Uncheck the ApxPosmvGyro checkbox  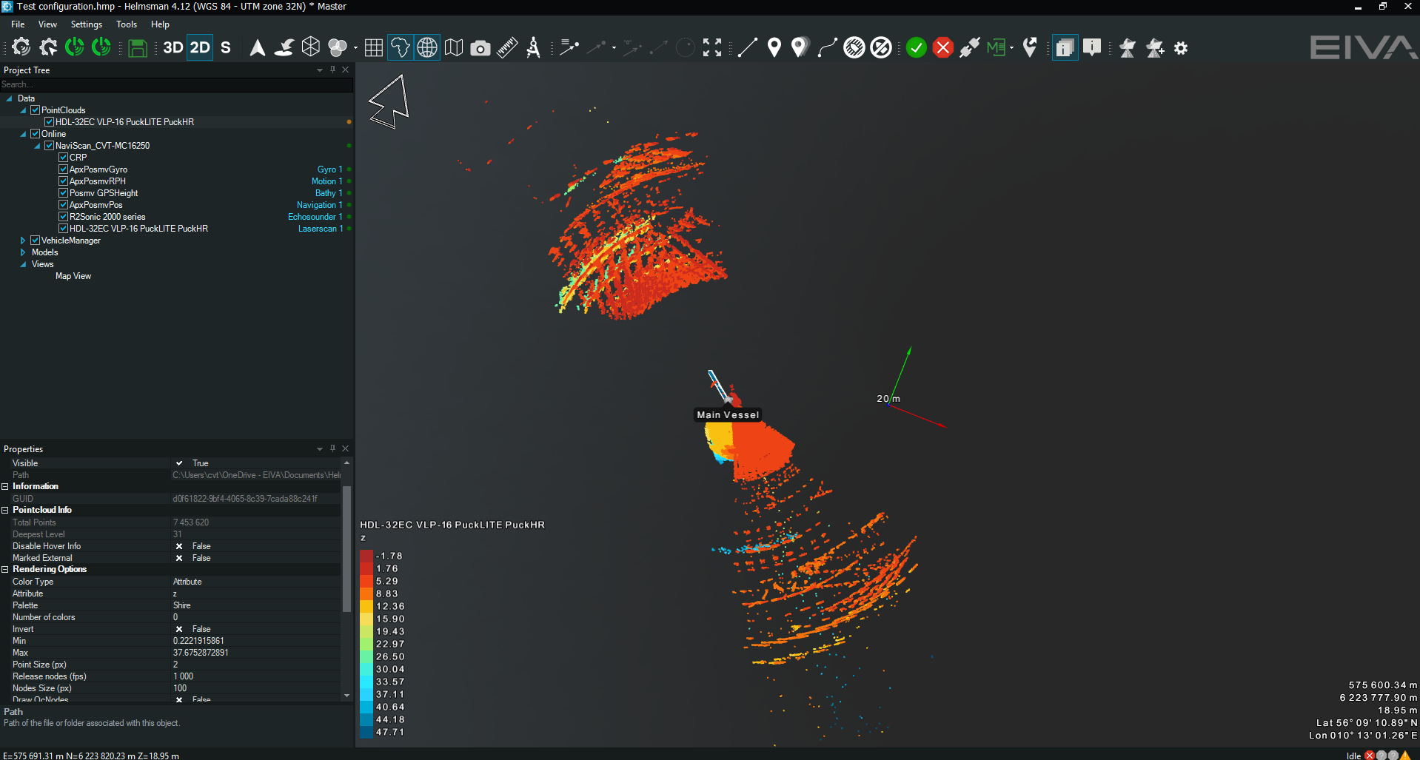(63, 169)
